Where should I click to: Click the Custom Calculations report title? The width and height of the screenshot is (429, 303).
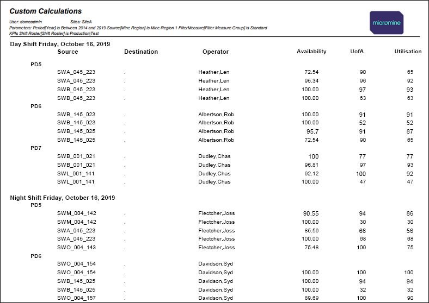coord(46,11)
